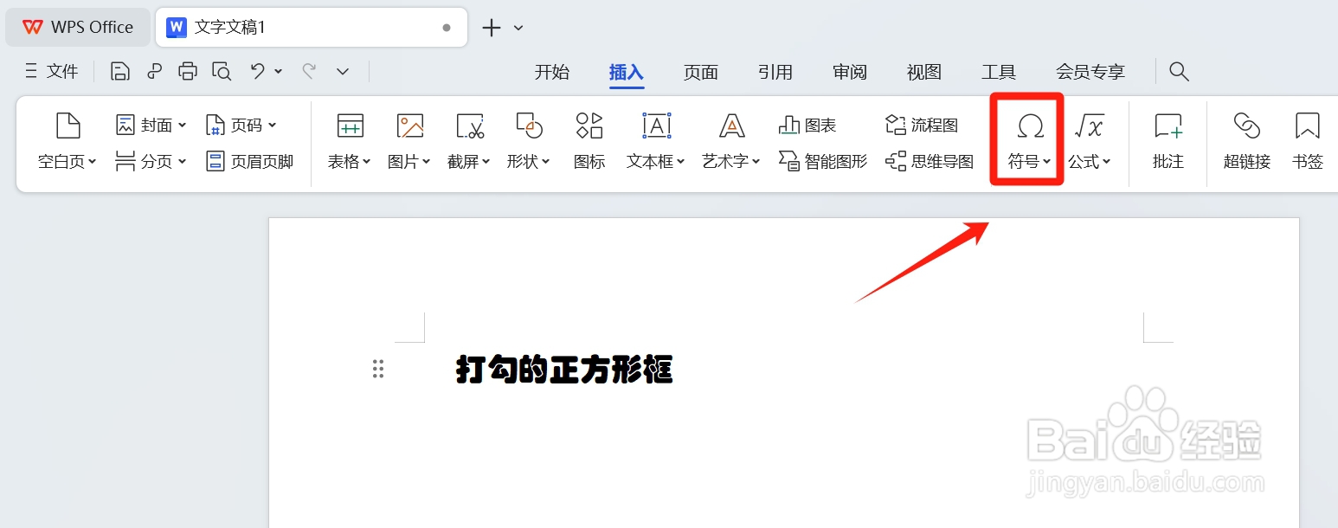Click the document drag handle beside the title
Viewport: 1338px width, 528px height.
click(x=377, y=369)
